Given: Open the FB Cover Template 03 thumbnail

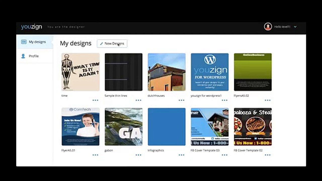Looking at the screenshot, I should tap(210, 127).
